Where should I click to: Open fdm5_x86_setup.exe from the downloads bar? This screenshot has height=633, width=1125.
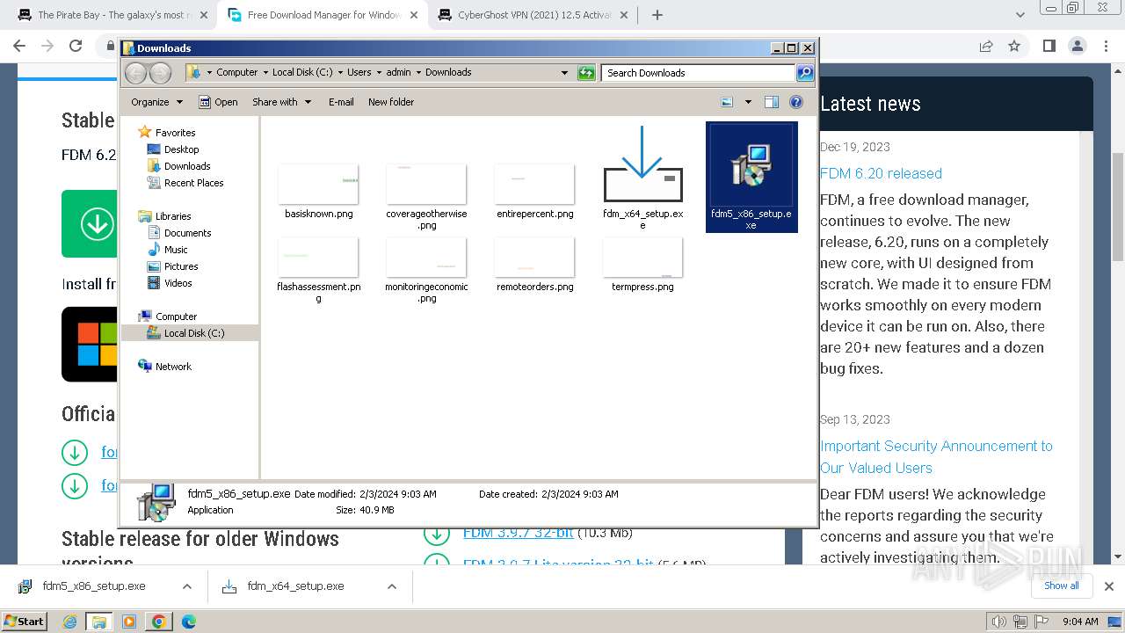click(x=93, y=586)
